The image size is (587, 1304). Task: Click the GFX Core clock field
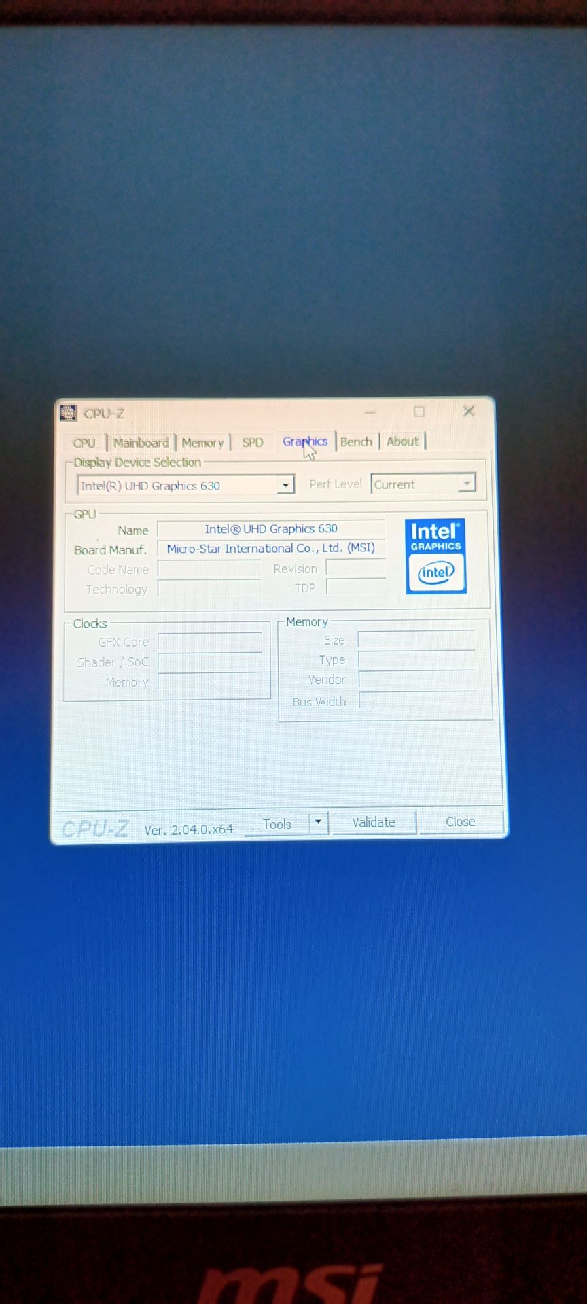click(x=210, y=642)
